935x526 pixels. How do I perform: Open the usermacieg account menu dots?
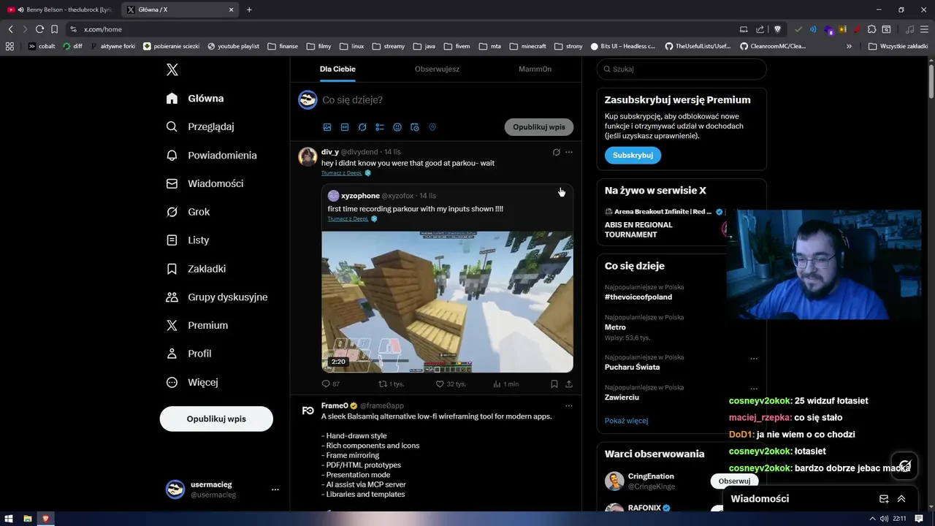pos(275,489)
